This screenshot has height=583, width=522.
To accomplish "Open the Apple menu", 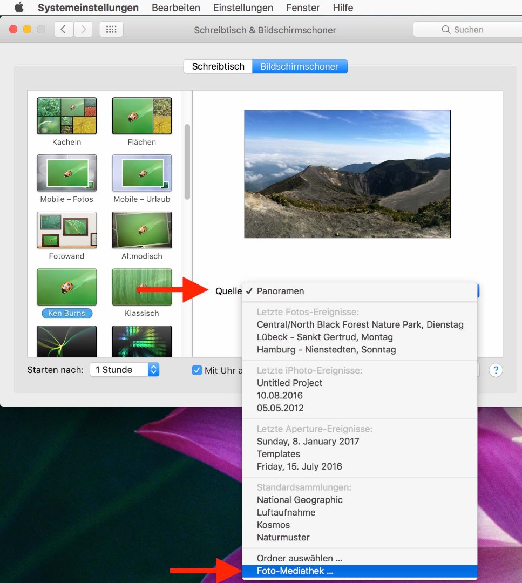I will 19,8.
